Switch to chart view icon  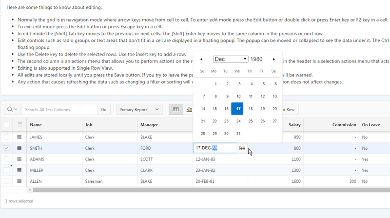[188, 110]
